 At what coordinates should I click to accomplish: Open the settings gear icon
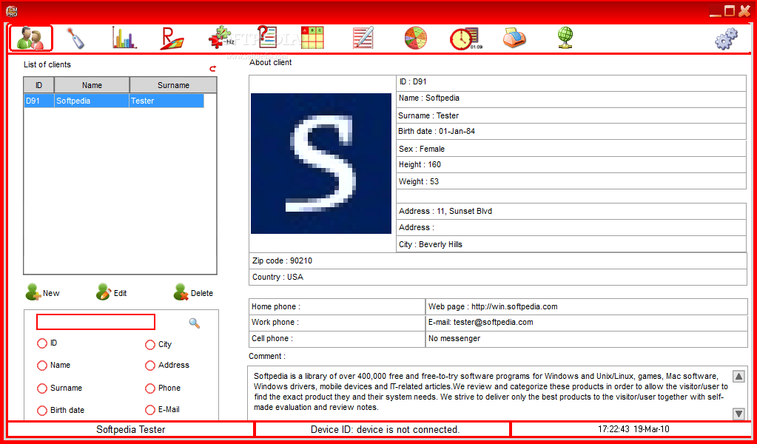tap(727, 37)
